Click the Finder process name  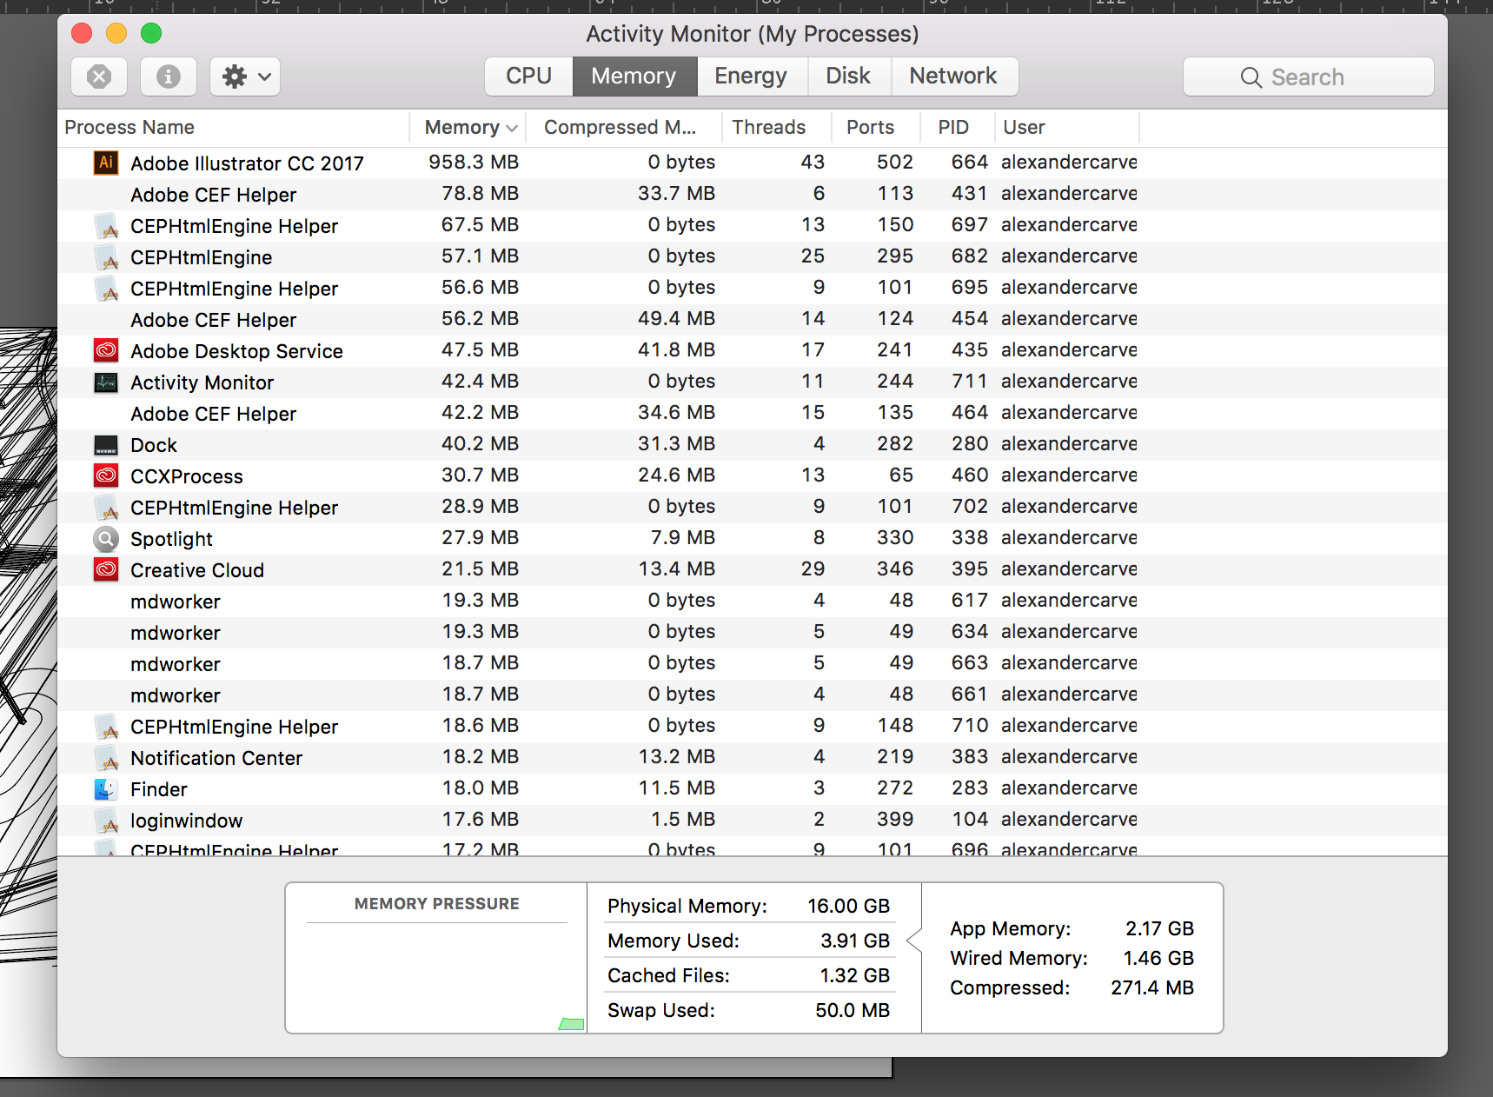click(159, 789)
